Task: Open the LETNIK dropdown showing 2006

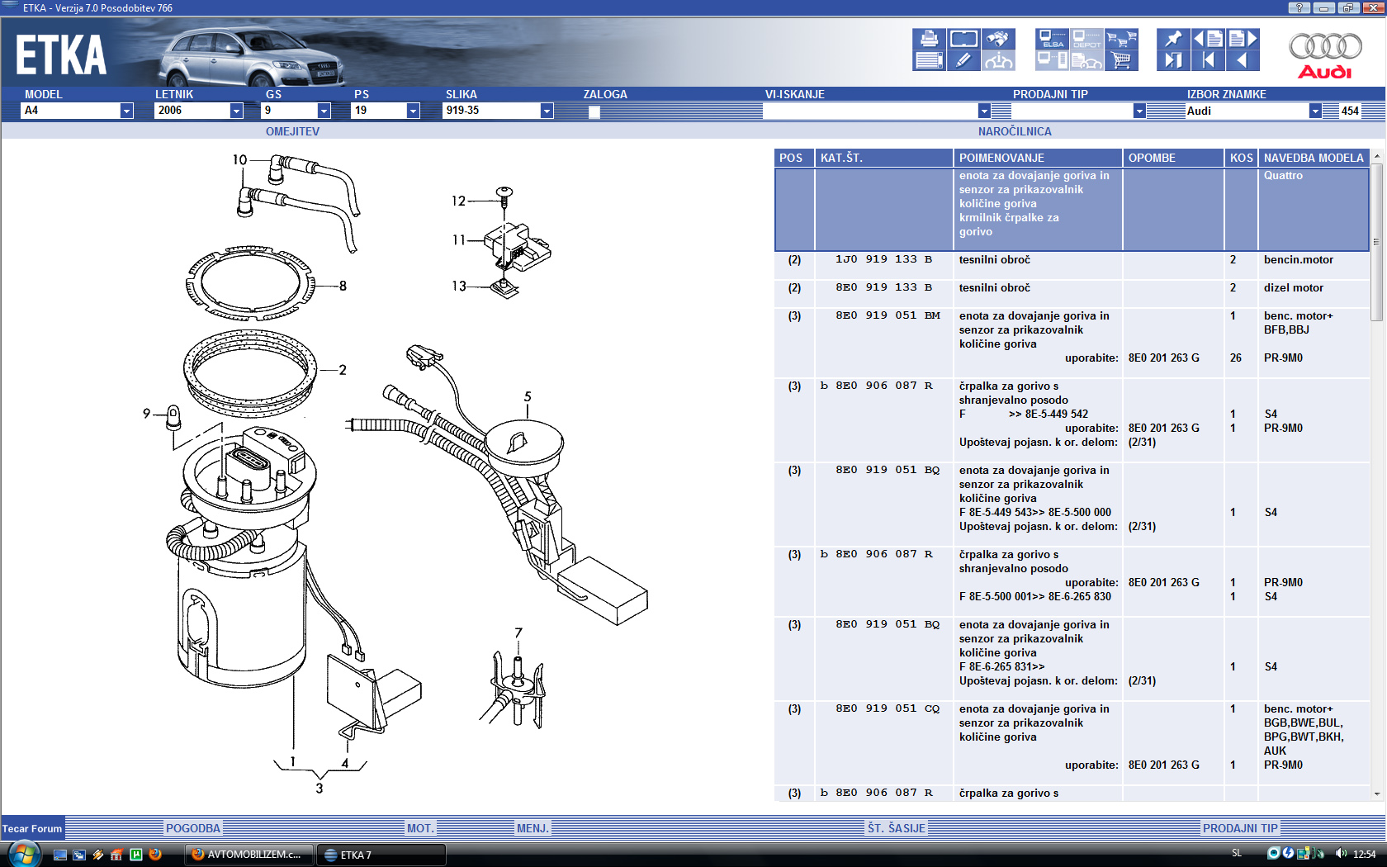Action: coord(199,111)
